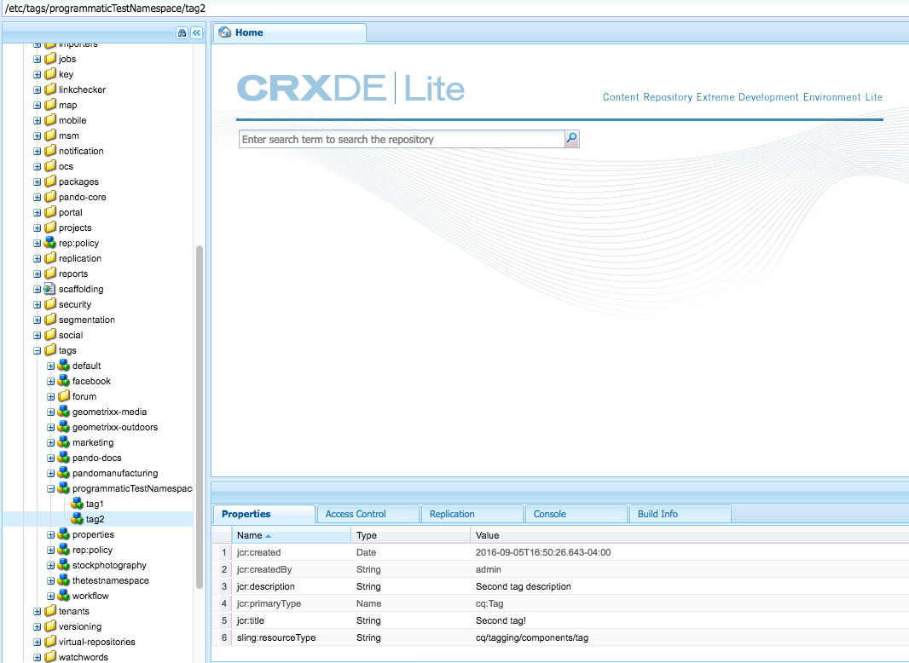Viewport: 909px width, 663px height.
Task: Click the facebook tag namespace icon
Action: click(64, 381)
